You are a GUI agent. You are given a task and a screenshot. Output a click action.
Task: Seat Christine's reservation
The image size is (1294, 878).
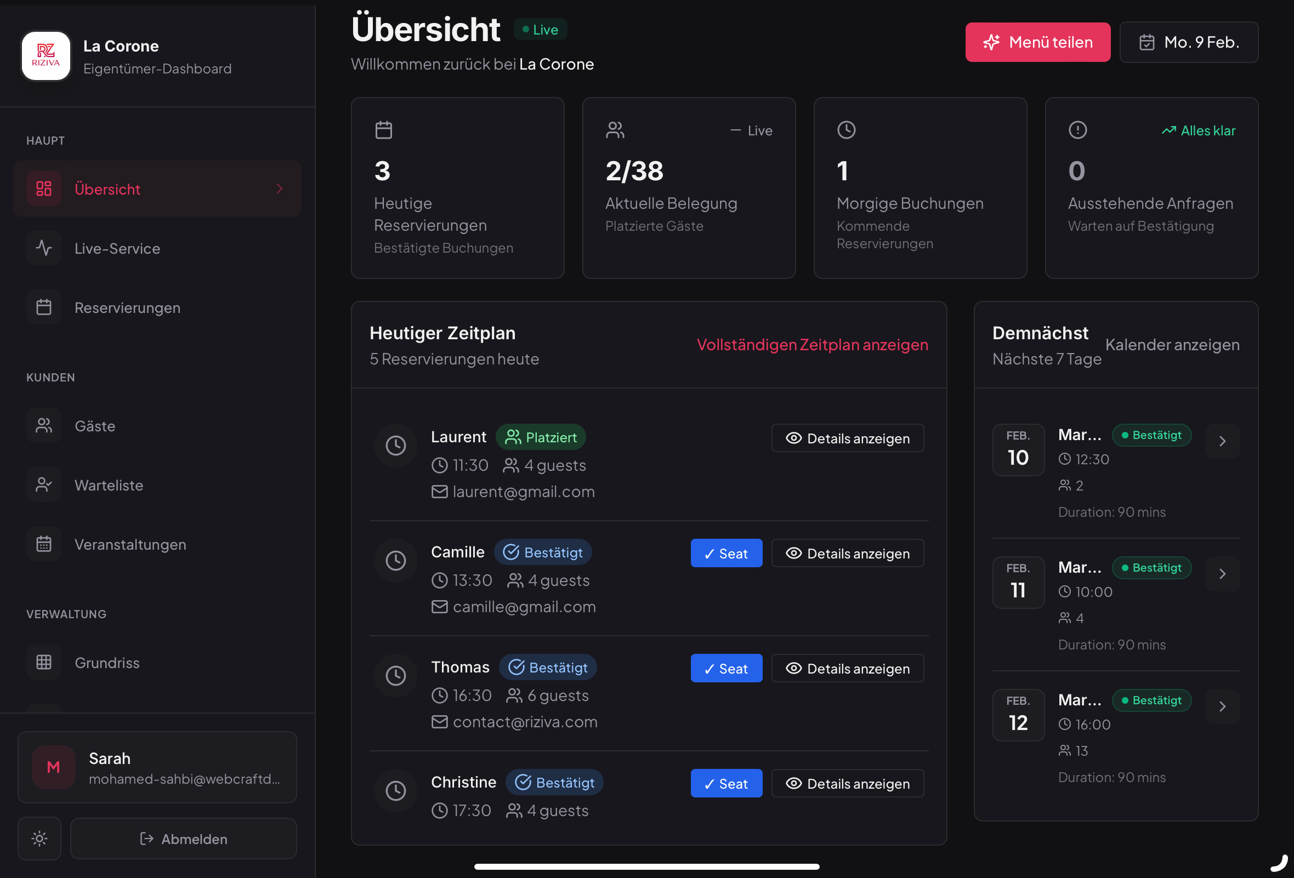[726, 783]
